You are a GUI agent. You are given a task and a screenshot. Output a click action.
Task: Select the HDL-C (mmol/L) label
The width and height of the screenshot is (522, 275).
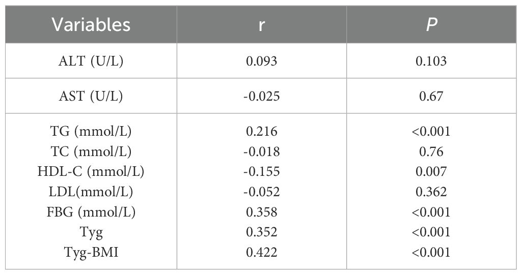pyautogui.click(x=91, y=172)
